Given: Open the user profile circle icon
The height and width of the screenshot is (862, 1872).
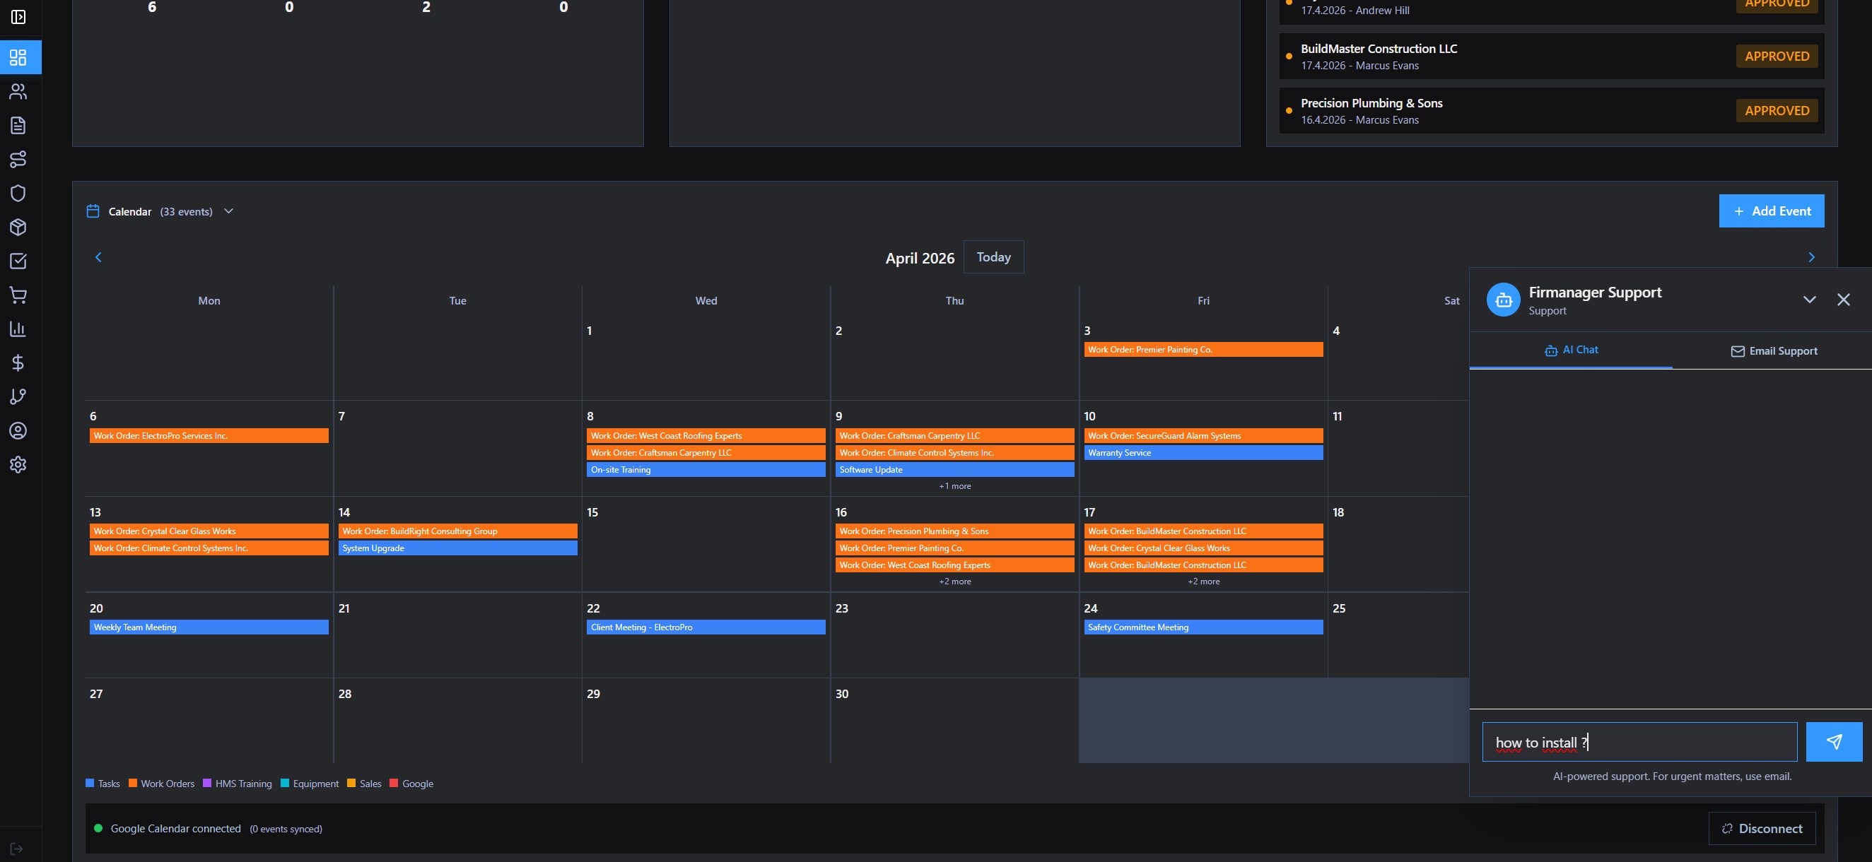Looking at the screenshot, I should coord(18,430).
